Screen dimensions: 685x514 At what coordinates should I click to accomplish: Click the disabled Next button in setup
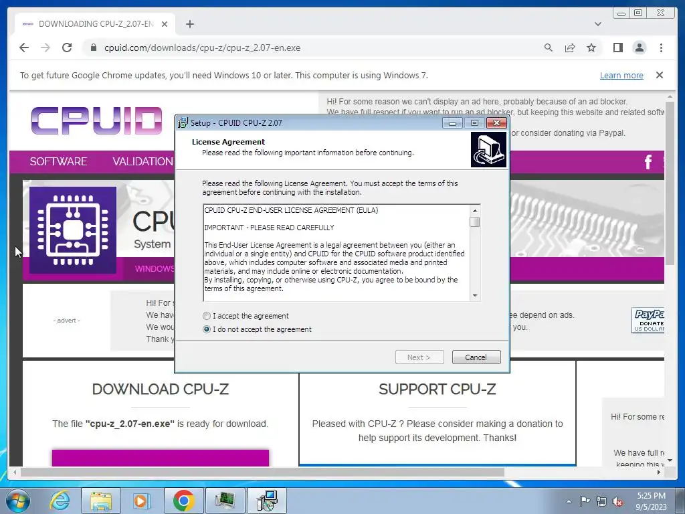[x=419, y=357]
